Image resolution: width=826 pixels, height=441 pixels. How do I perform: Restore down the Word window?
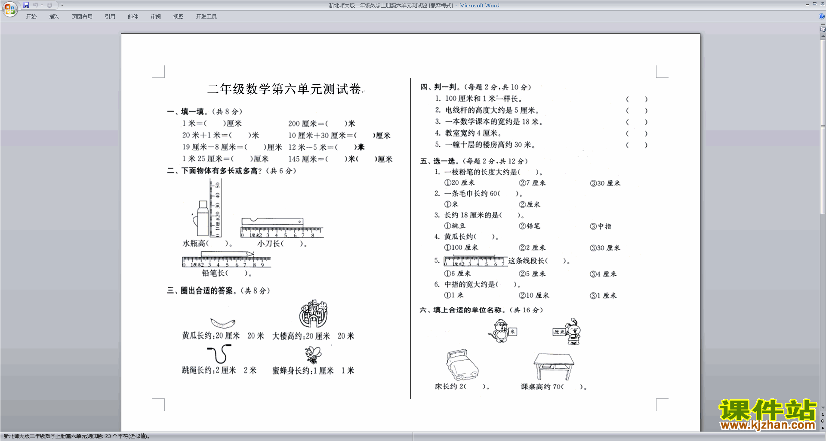pyautogui.click(x=815, y=3)
